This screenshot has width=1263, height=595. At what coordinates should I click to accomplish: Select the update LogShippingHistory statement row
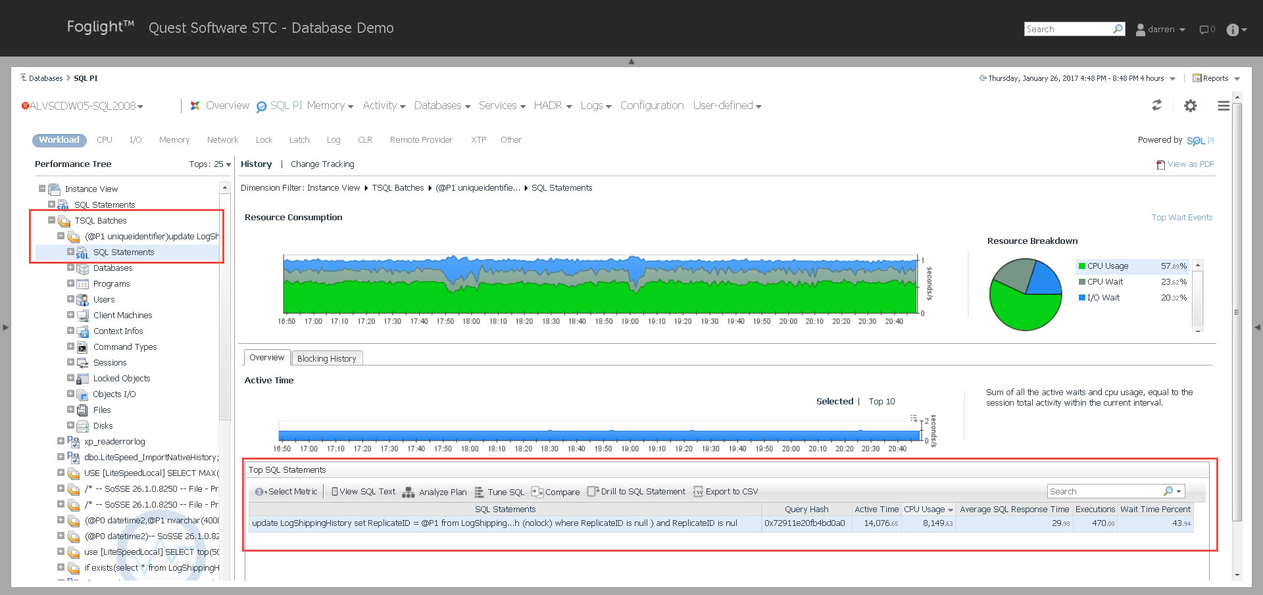[721, 524]
